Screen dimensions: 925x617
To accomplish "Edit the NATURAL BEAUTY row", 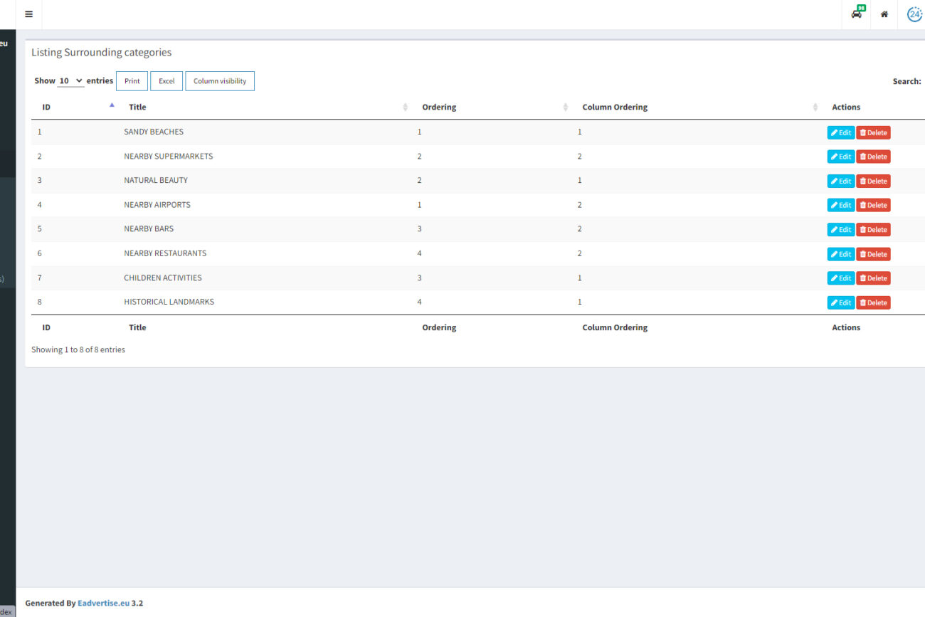I will coord(840,181).
